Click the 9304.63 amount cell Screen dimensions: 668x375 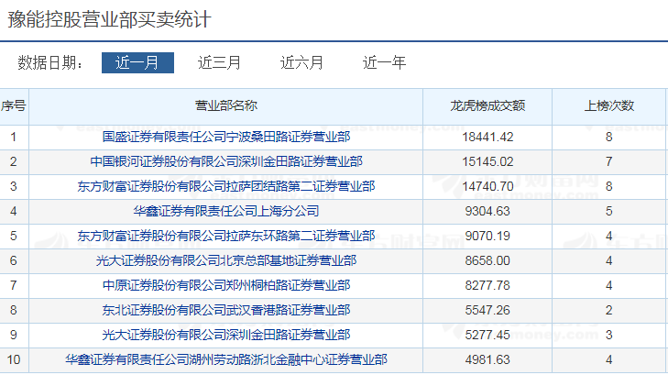487,211
